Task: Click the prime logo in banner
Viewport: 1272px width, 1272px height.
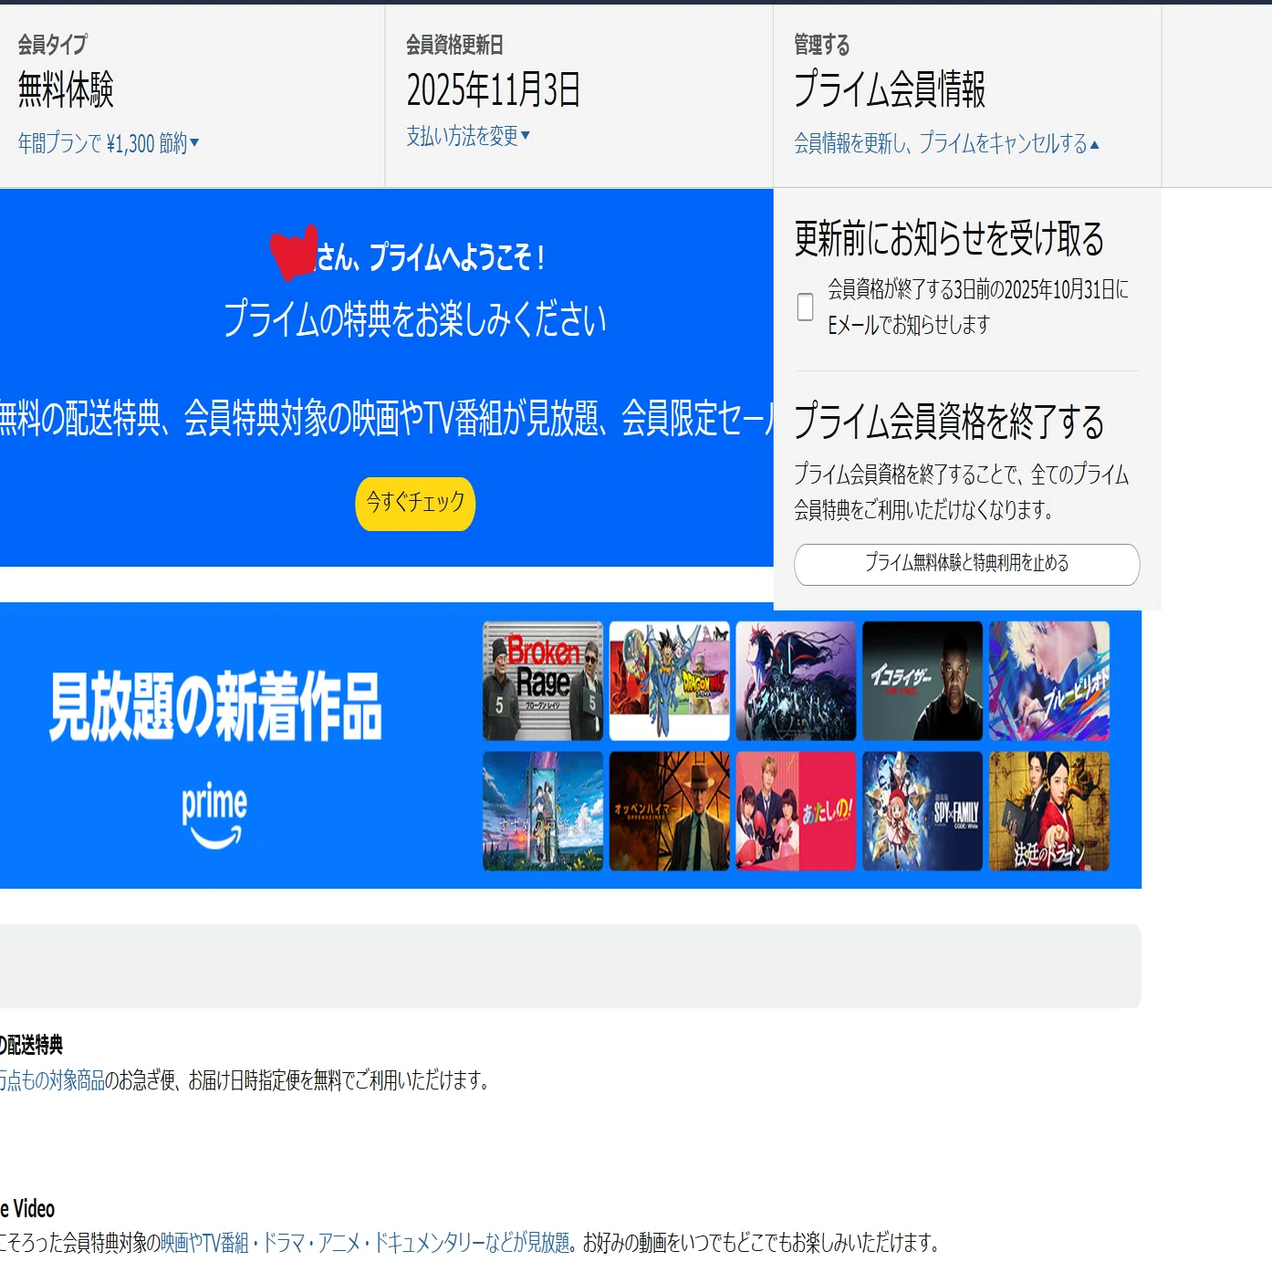Action: pyautogui.click(x=214, y=815)
